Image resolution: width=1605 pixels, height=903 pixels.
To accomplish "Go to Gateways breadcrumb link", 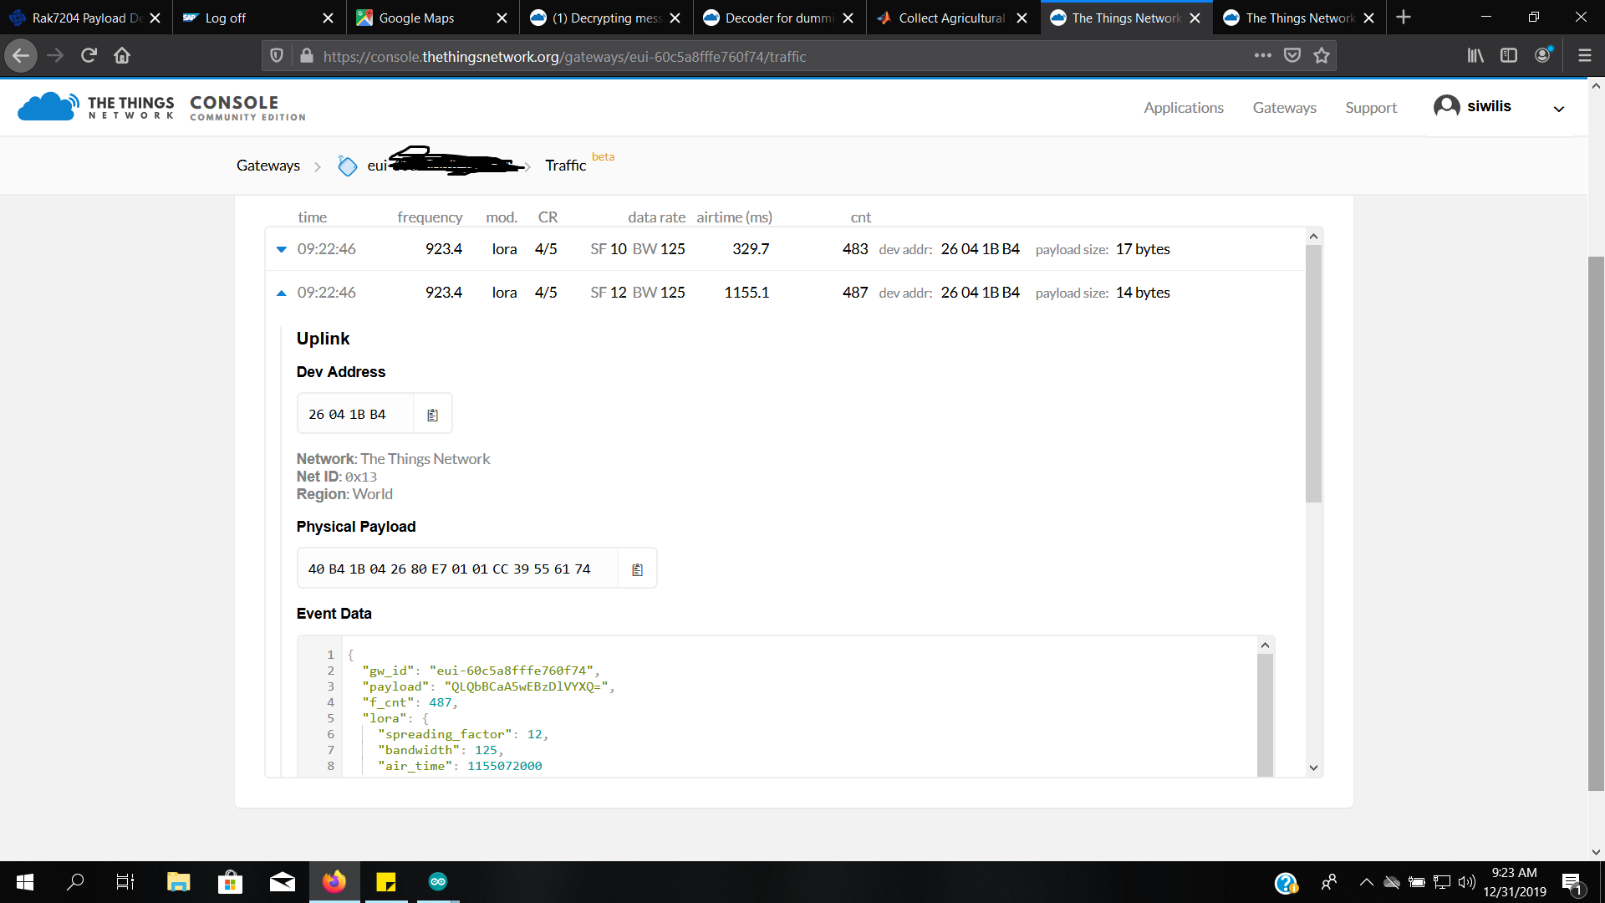I will 267,166.
